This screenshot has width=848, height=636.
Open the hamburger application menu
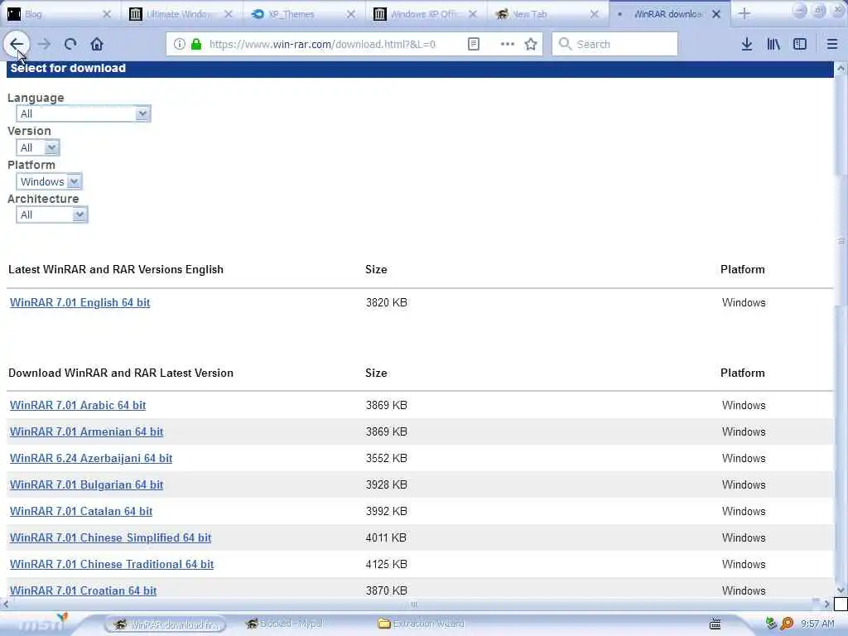point(831,45)
